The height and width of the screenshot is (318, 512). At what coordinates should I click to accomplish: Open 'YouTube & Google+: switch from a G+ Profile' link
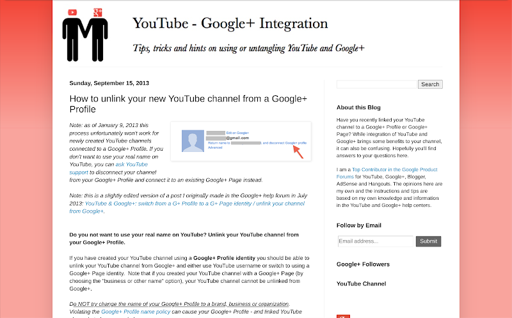click(x=187, y=208)
